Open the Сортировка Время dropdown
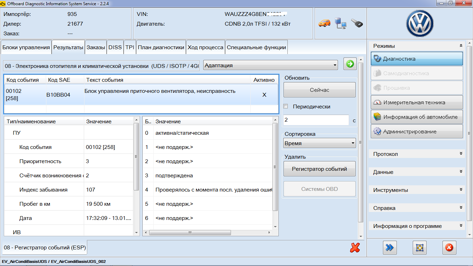The width and height of the screenshot is (473, 266). [319, 143]
